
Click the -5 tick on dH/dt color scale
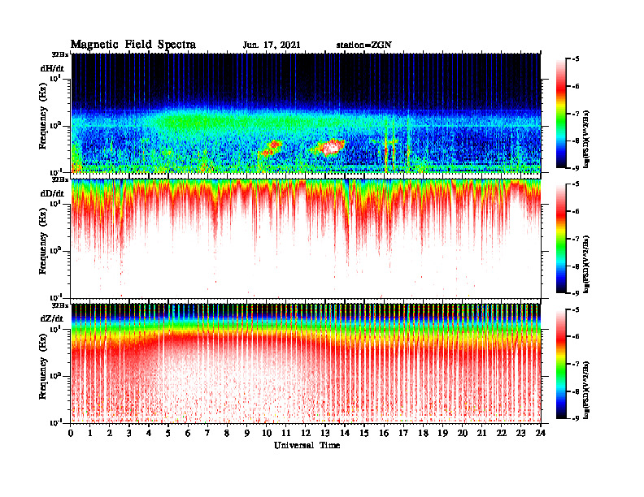(575, 59)
